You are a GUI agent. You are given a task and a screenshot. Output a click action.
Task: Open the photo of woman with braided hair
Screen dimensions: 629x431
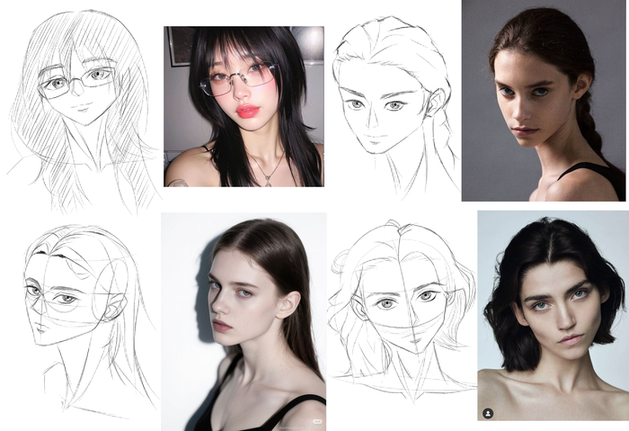(543, 99)
